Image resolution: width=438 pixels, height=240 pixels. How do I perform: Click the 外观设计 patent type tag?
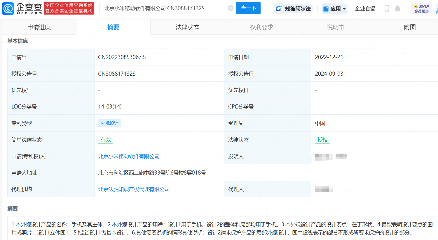point(110,123)
